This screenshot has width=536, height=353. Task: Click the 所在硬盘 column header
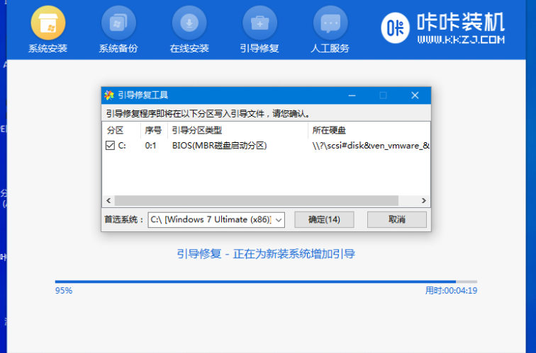(x=329, y=130)
